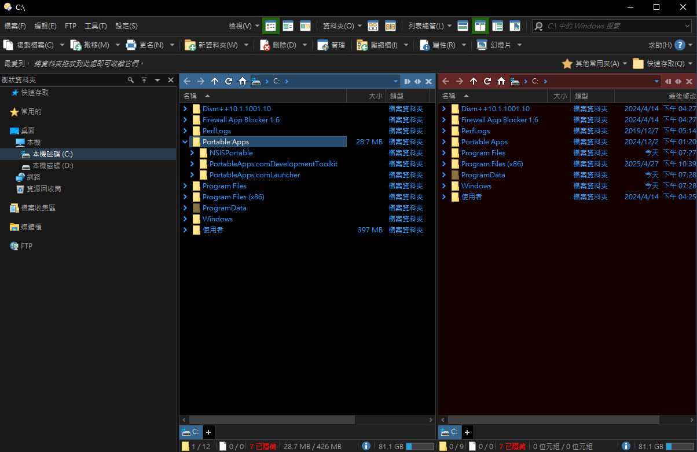This screenshot has height=452, width=697.
Task: Click the 複製檔案 (Copy Files) toolbar icon
Action: tap(9, 45)
